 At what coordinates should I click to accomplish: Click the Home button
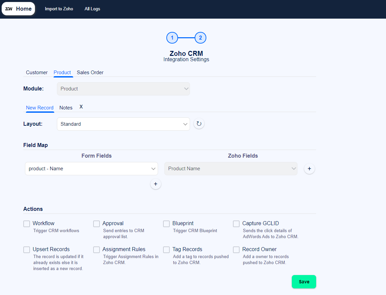tap(18, 9)
